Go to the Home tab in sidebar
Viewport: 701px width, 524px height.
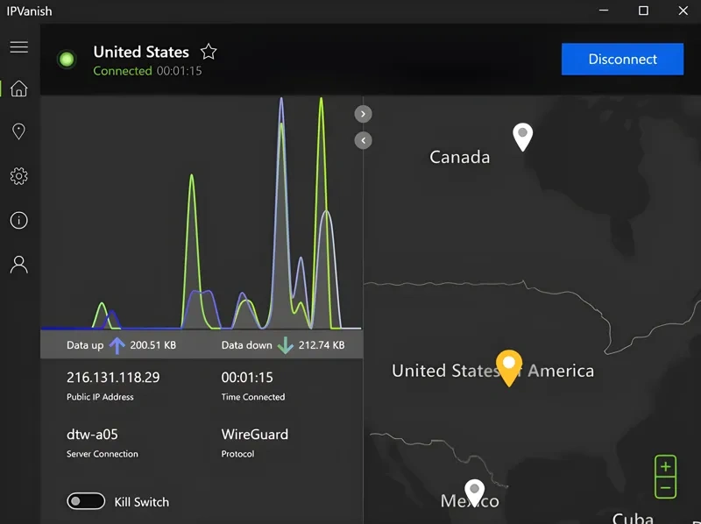tap(18, 89)
